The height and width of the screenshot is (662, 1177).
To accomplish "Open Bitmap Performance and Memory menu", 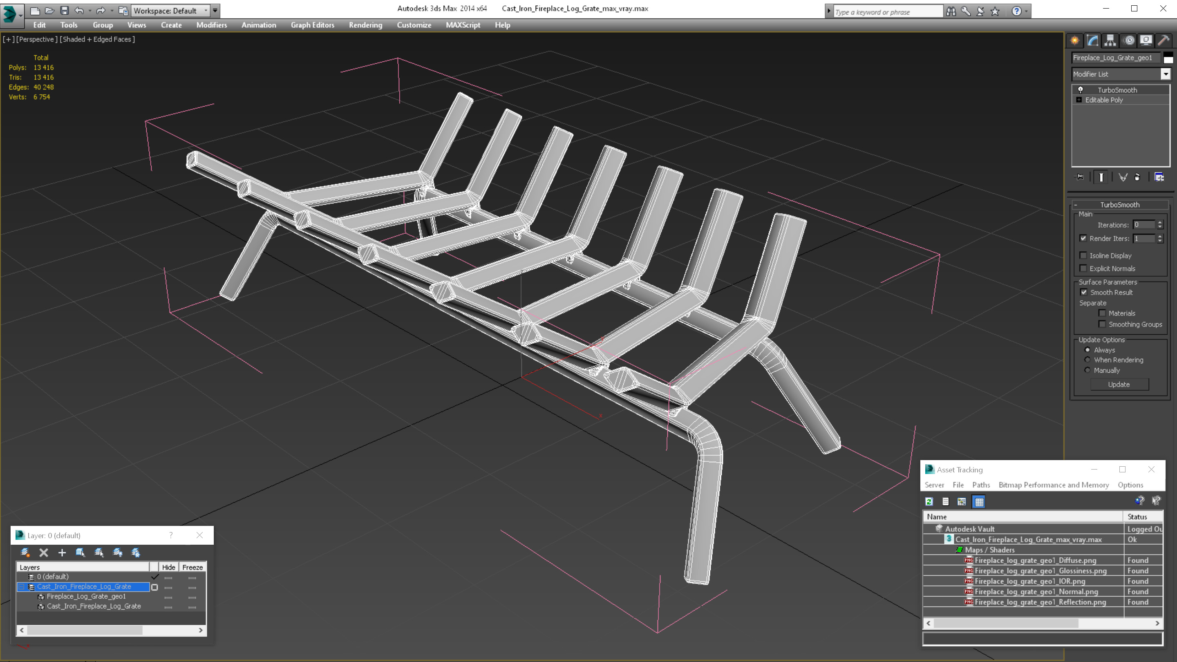I will point(1054,485).
